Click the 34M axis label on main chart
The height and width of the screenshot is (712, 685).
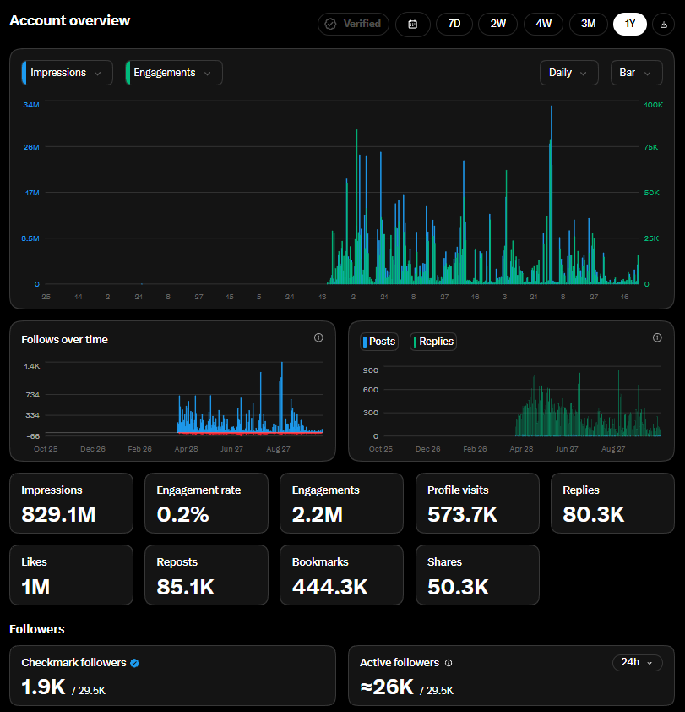(x=31, y=105)
